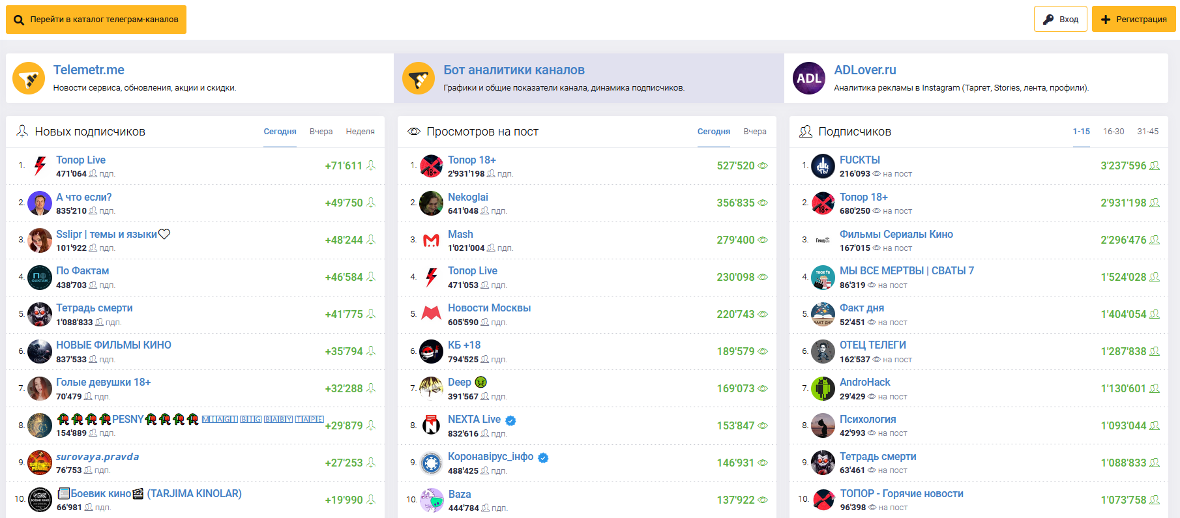The height and width of the screenshot is (518, 1180).
Task: Open the FUCKТЫ channel link
Action: click(860, 160)
